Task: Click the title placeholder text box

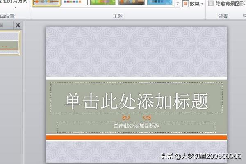Action: [x=136, y=101]
